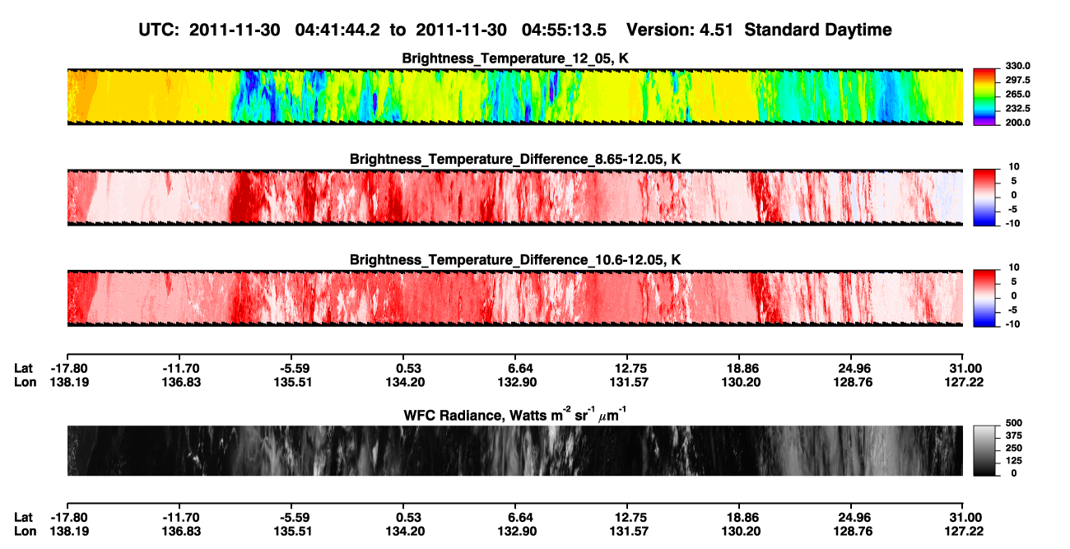Open the 8.65-12.05 temperature difference image strip
1070x549 pixels.
coord(514,197)
